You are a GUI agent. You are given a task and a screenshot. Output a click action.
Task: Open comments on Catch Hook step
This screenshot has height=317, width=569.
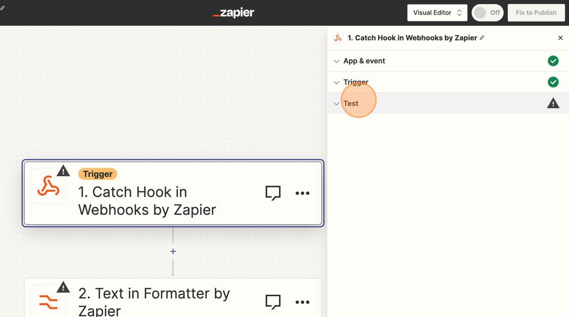273,193
